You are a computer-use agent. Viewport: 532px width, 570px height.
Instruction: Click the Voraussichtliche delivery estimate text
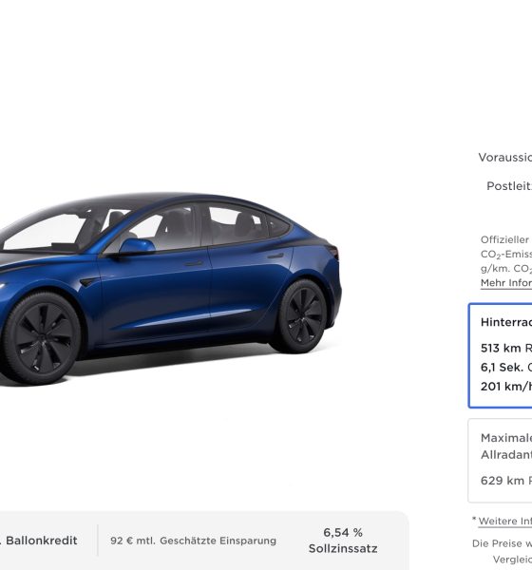click(505, 158)
